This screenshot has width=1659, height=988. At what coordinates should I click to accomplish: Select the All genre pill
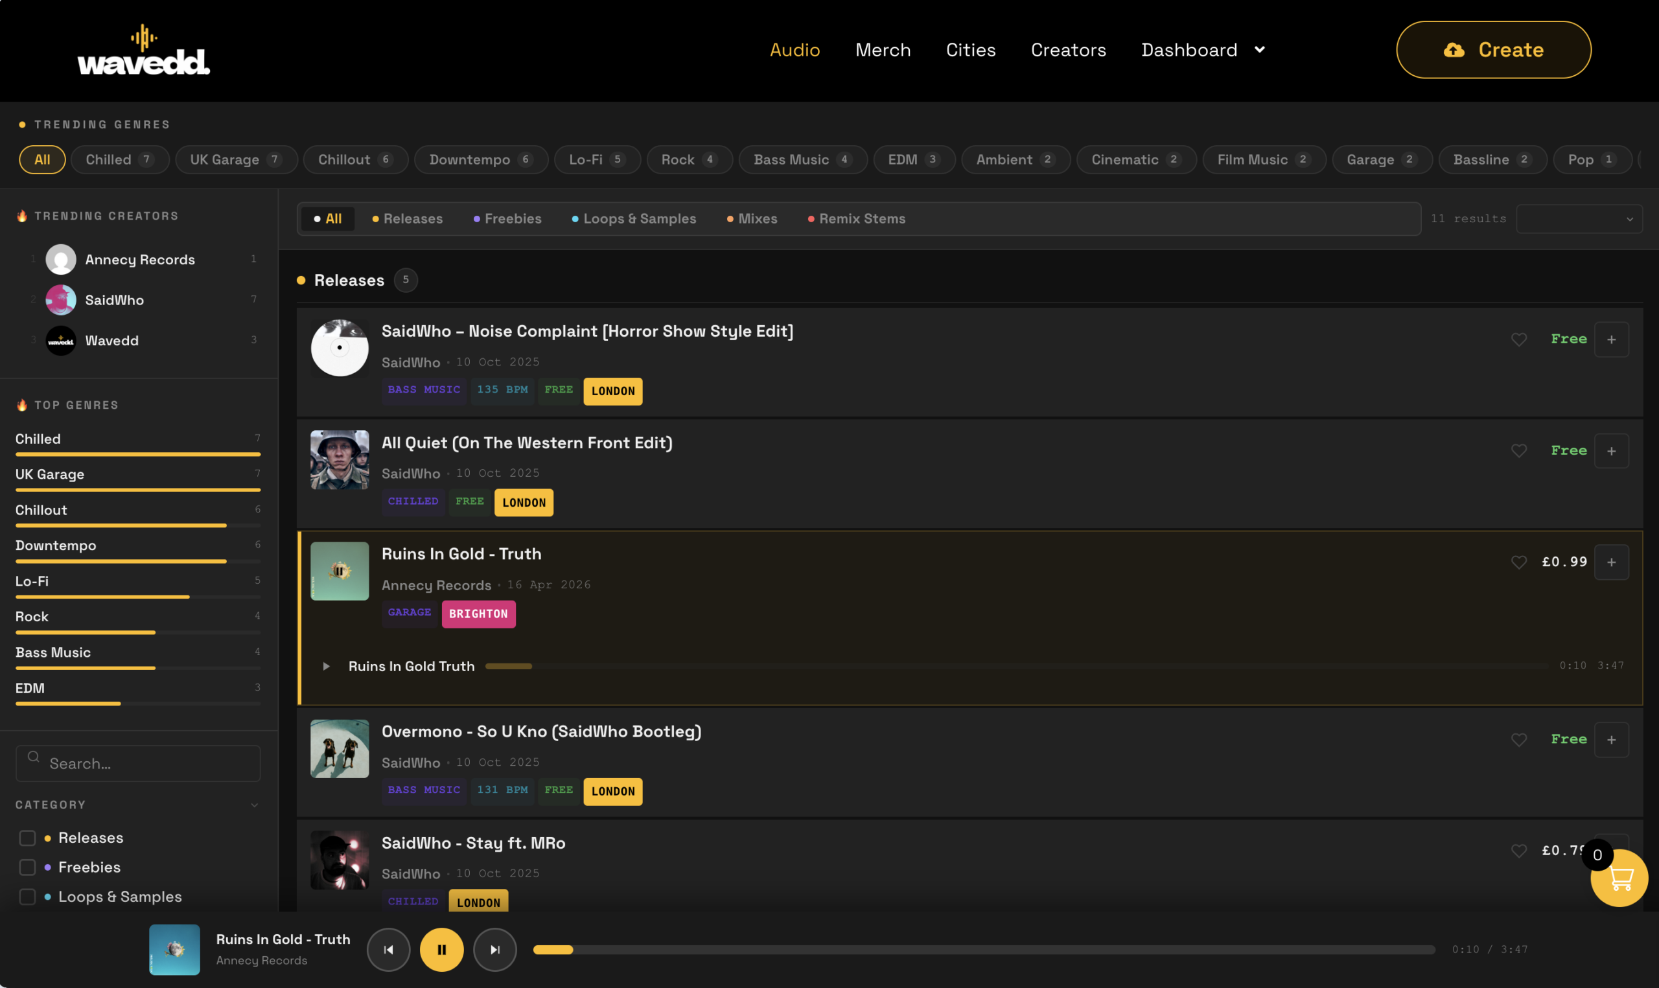pos(42,160)
